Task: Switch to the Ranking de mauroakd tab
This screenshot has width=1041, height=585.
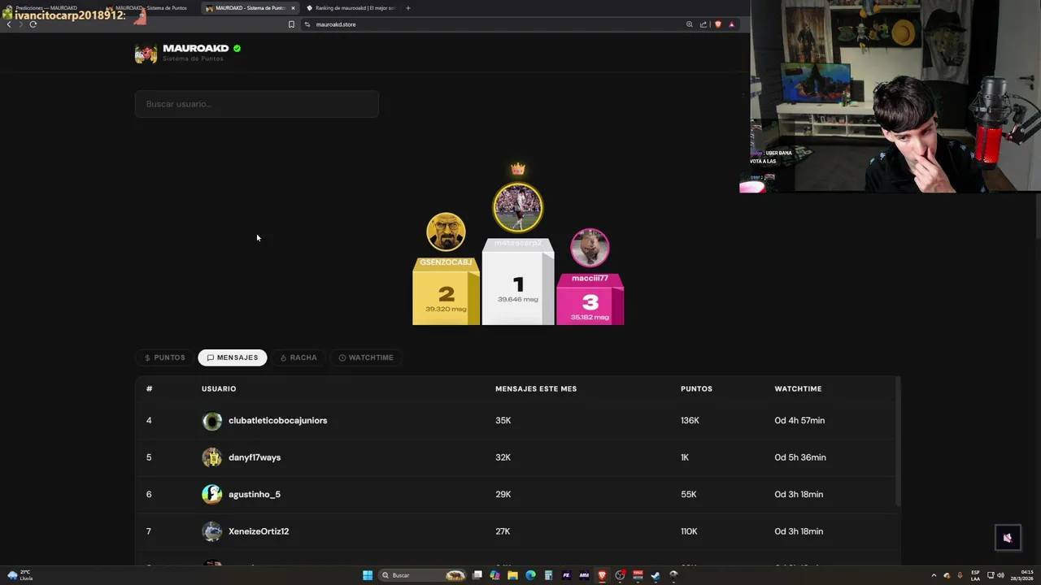Action: (351, 8)
